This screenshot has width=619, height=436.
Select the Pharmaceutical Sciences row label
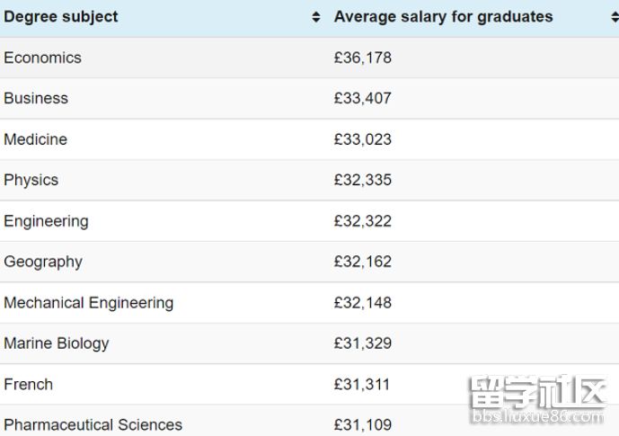[93, 424]
